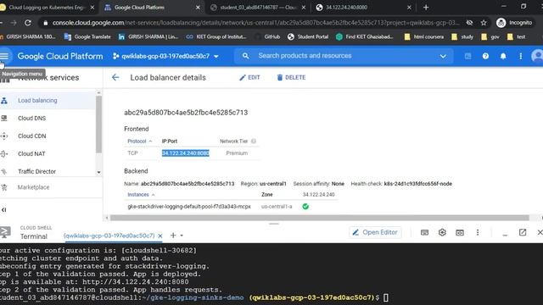Image resolution: width=543 pixels, height=305 pixels.
Task: Open the notifications bell
Action: (x=503, y=56)
